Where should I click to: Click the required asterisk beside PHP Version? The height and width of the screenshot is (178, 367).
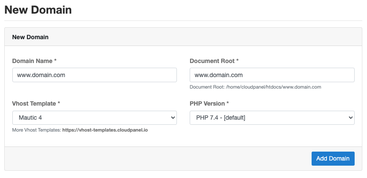coord(228,103)
